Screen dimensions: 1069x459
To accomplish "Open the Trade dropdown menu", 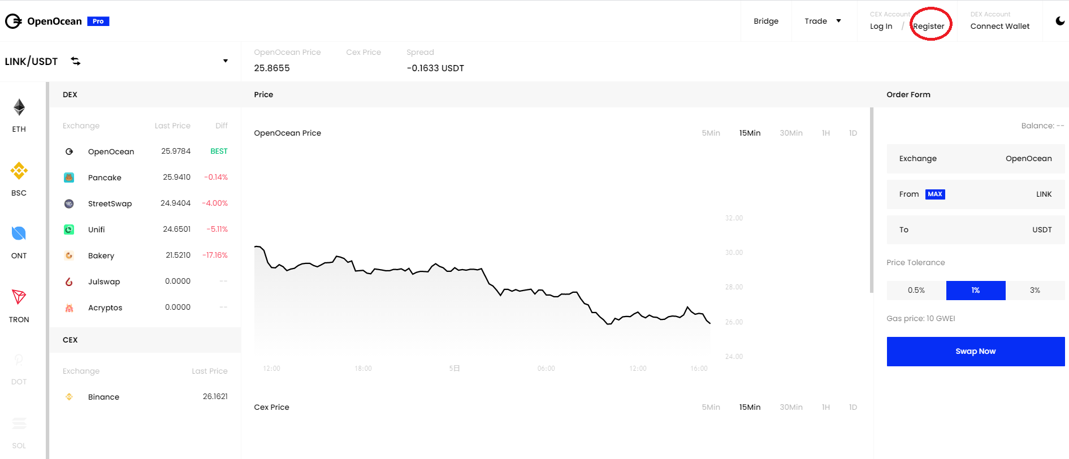I will [823, 21].
